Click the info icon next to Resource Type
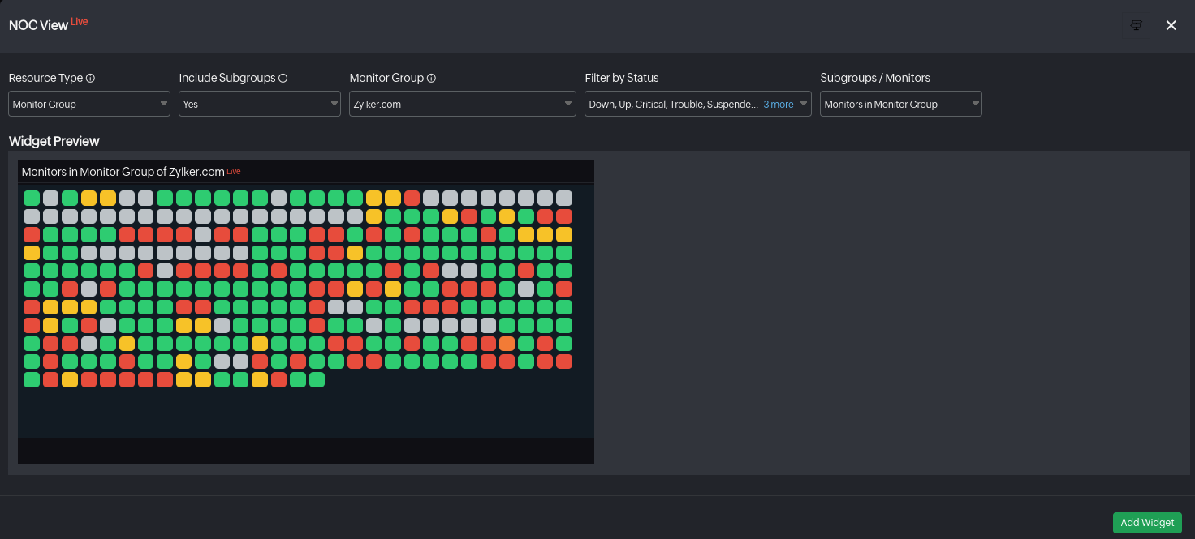 pyautogui.click(x=89, y=78)
